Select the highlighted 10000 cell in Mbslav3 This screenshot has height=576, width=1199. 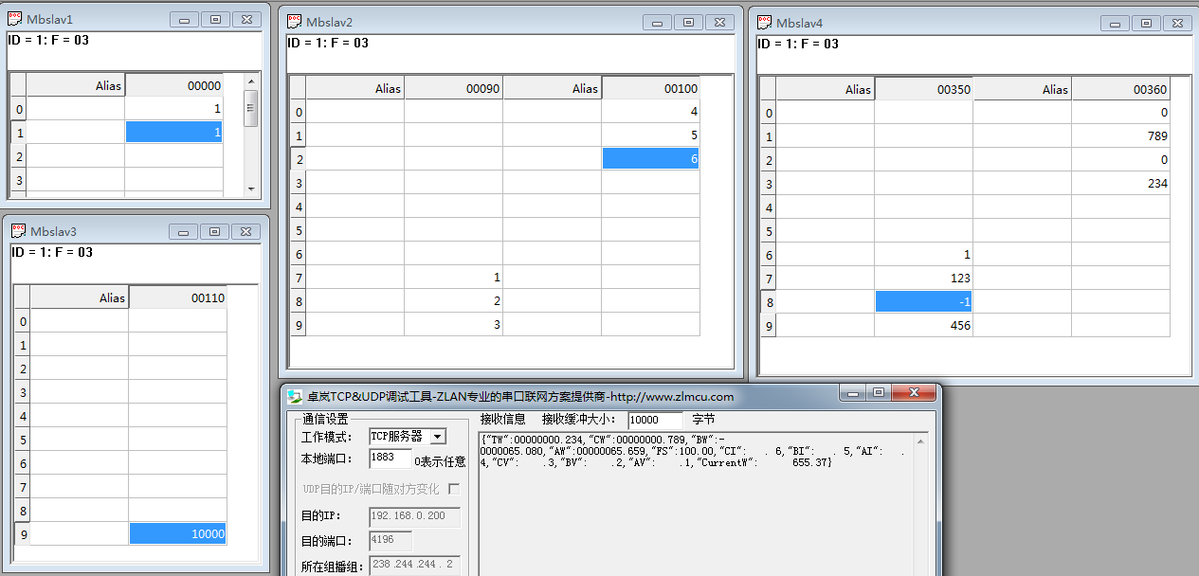pyautogui.click(x=177, y=533)
